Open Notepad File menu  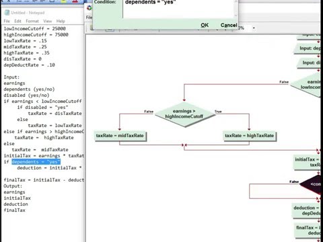pos(7,21)
